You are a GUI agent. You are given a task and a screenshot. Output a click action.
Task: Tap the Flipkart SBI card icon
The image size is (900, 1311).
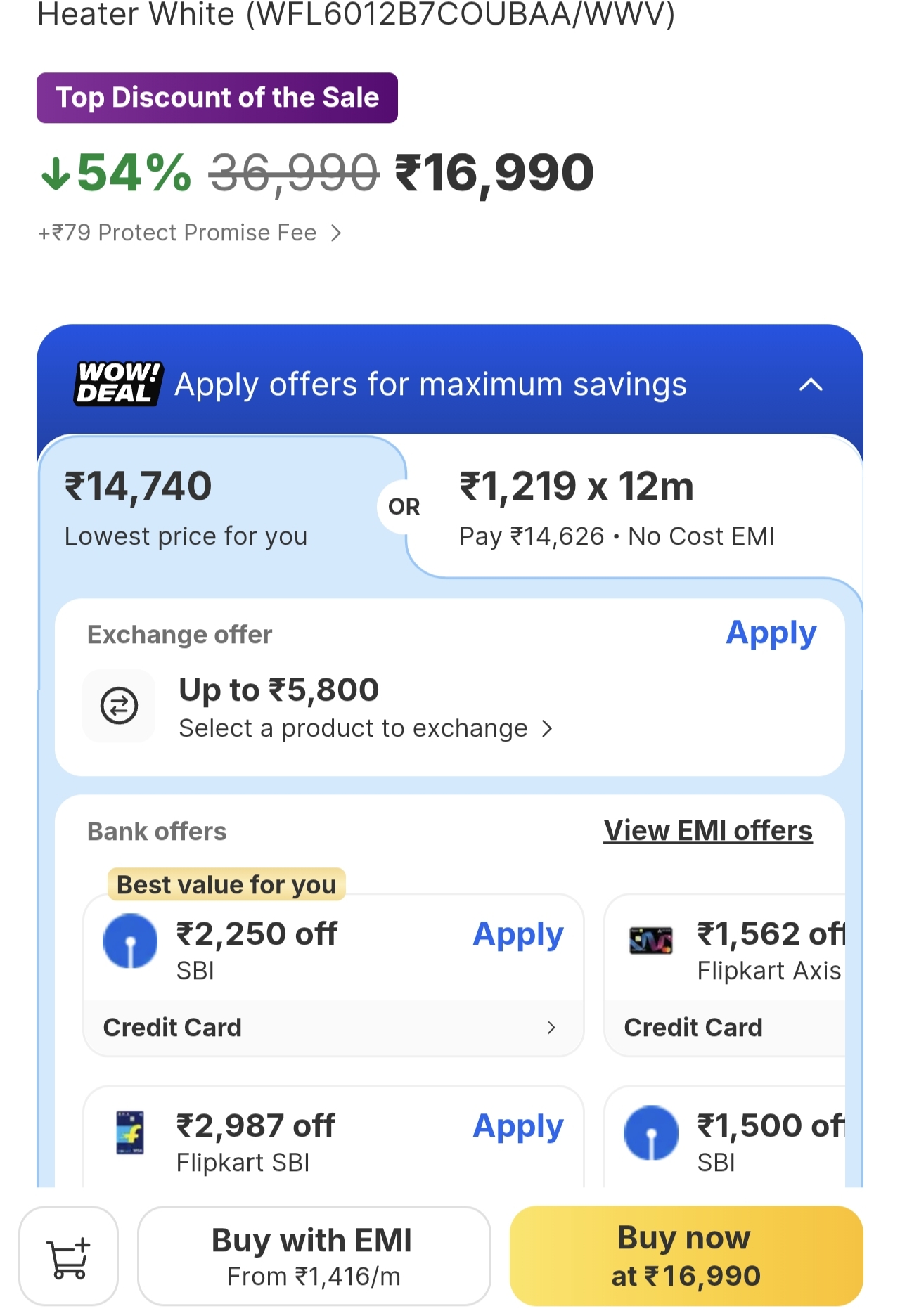[130, 1132]
